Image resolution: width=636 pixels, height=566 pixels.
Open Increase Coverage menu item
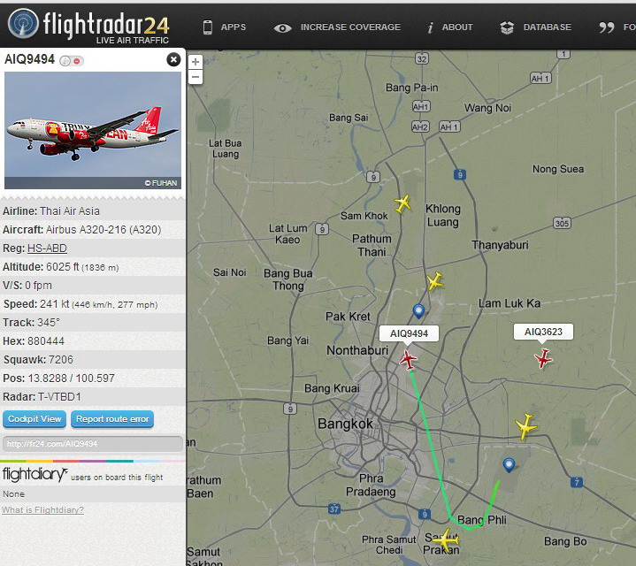tap(337, 27)
